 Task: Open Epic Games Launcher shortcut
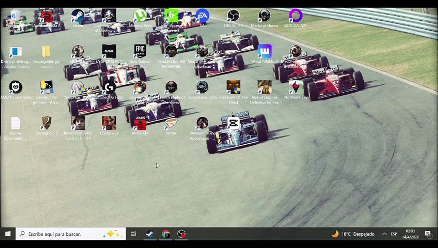click(x=140, y=57)
